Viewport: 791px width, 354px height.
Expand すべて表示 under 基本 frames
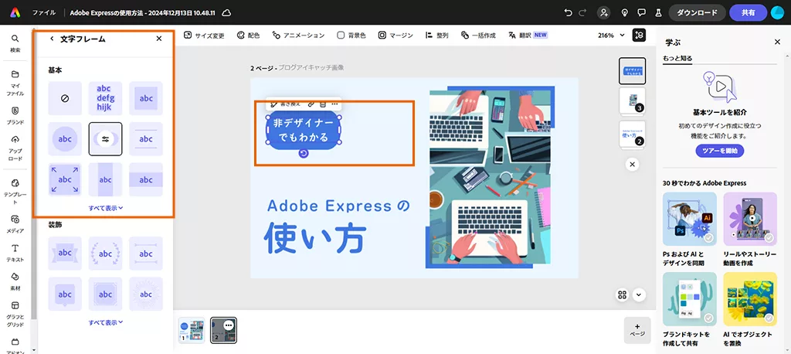point(105,207)
